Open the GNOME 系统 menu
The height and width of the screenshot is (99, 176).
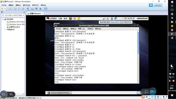(x=65, y=19)
